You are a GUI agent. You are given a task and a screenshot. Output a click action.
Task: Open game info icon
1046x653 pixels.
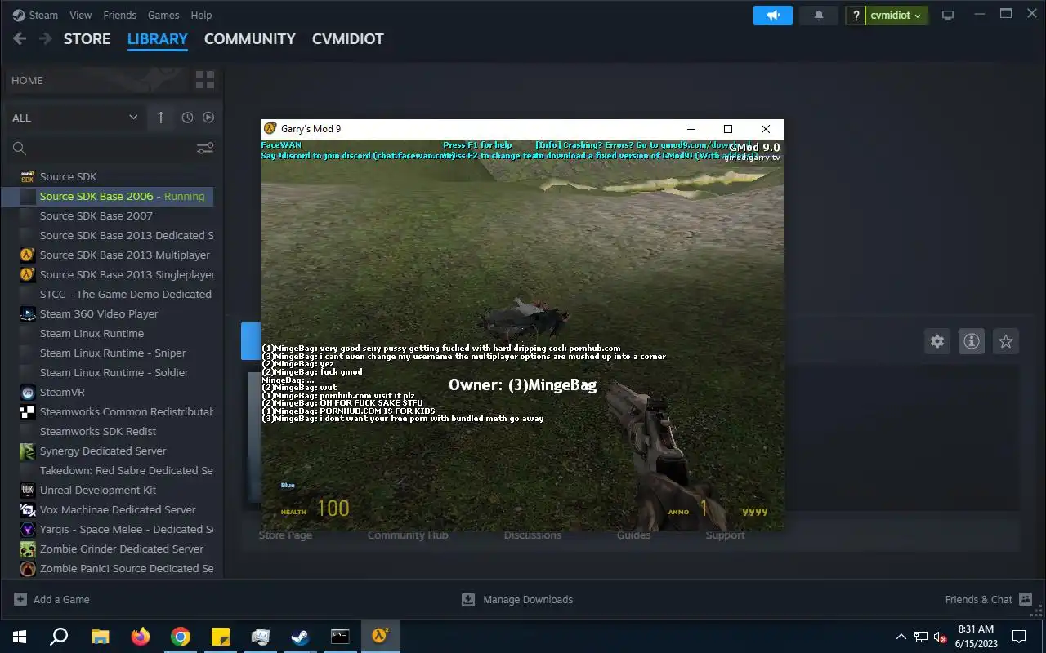pos(972,341)
